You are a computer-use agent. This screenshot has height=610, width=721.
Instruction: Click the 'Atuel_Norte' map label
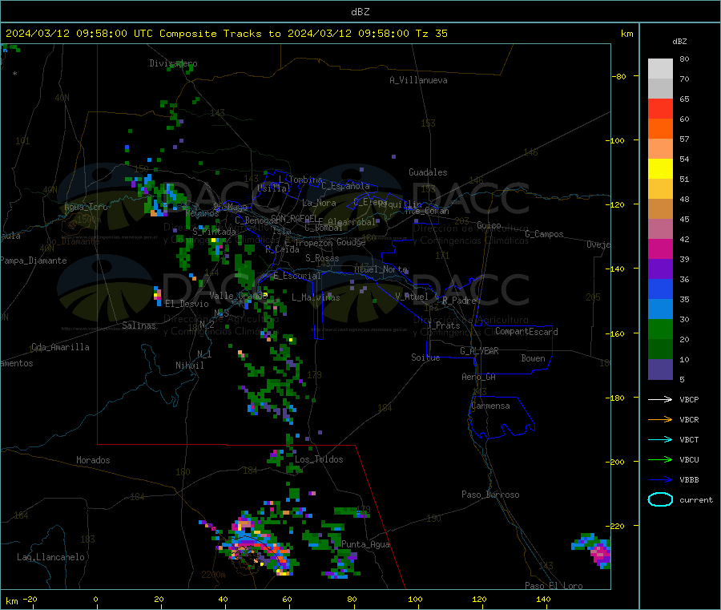381,269
